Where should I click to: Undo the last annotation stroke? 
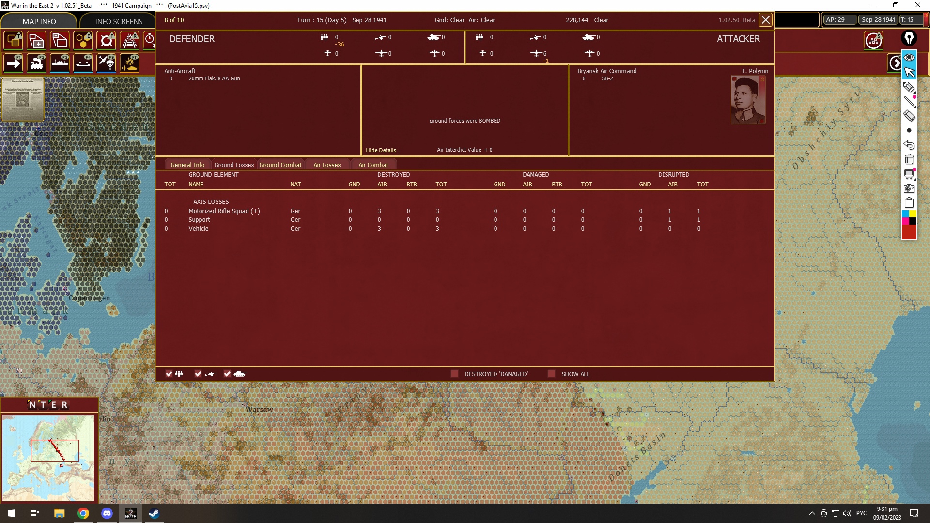pyautogui.click(x=909, y=145)
